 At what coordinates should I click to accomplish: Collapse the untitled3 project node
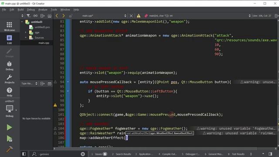(22, 22)
